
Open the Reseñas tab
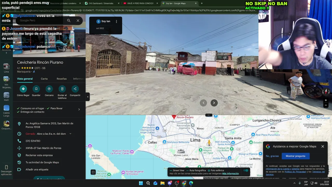click(62, 79)
